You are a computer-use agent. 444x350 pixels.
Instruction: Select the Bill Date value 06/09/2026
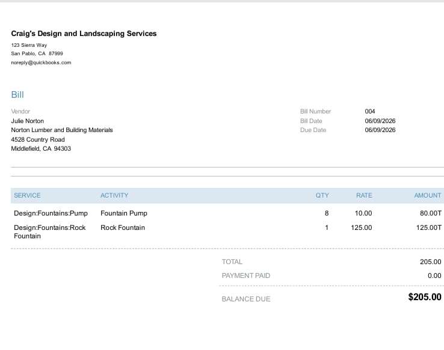tap(380, 121)
